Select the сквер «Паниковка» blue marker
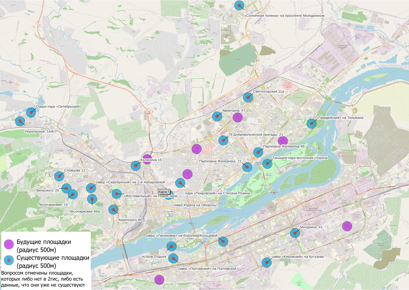 tap(223, 242)
